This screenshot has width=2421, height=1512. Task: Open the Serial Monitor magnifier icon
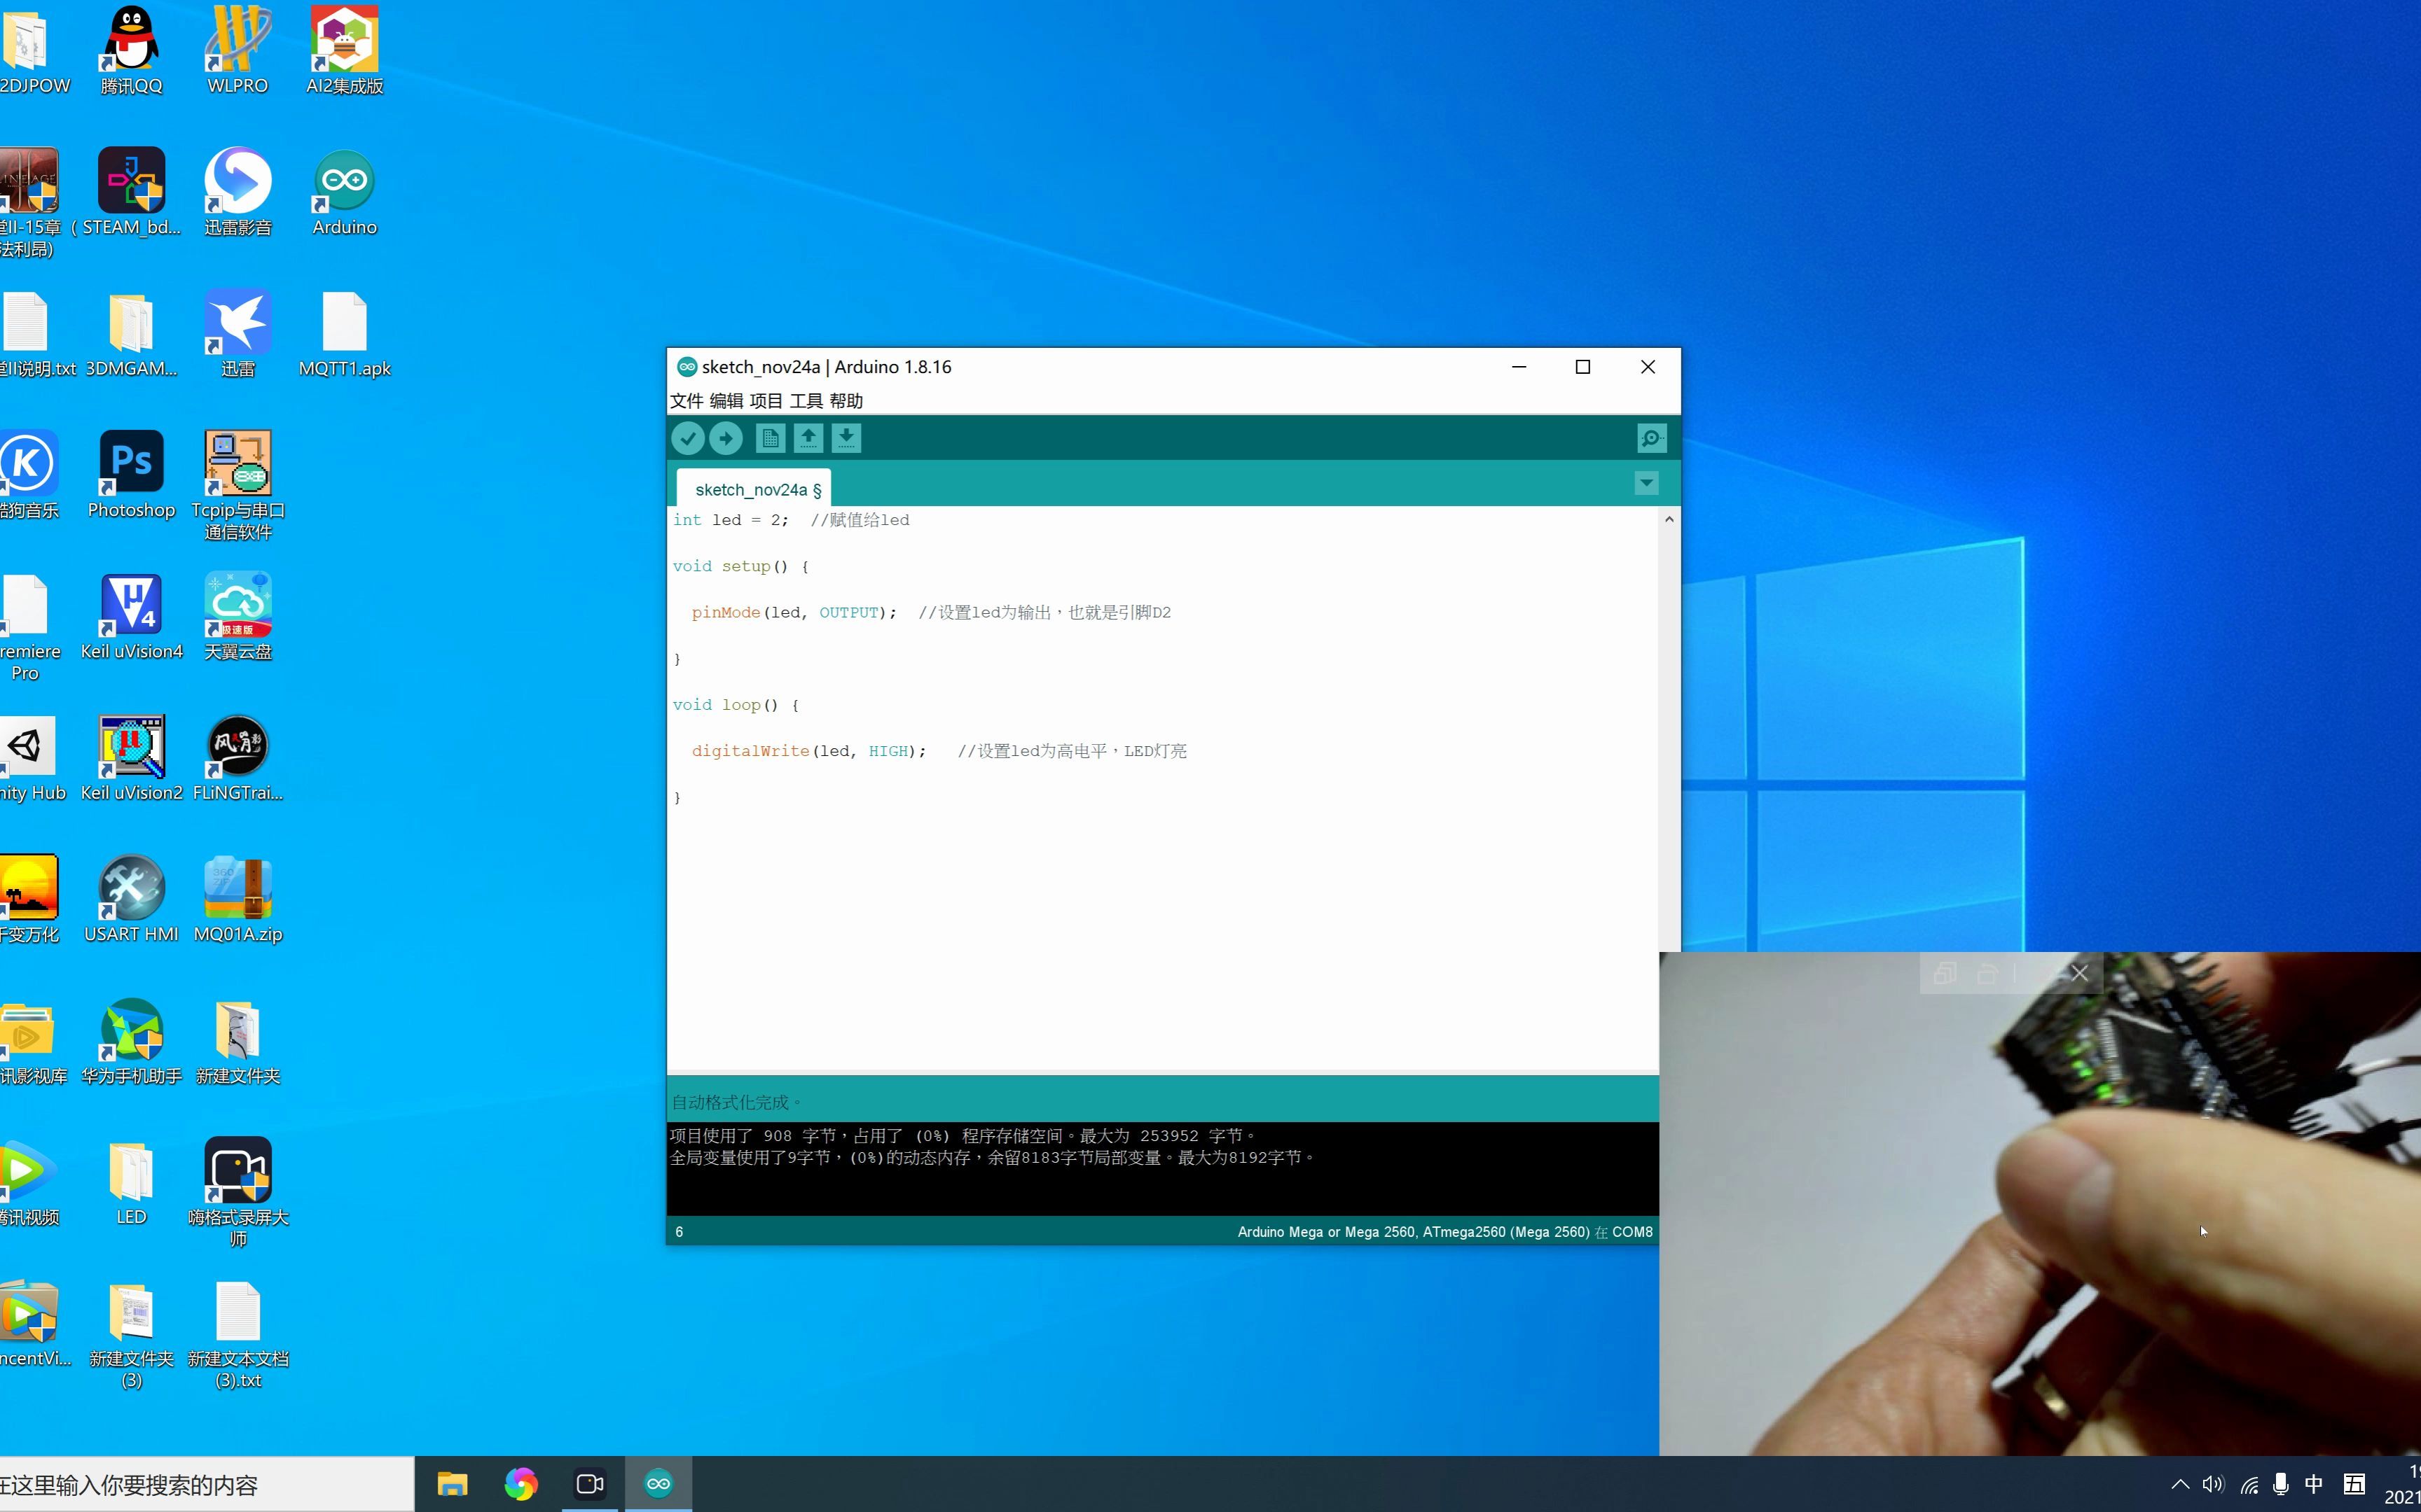point(1650,438)
